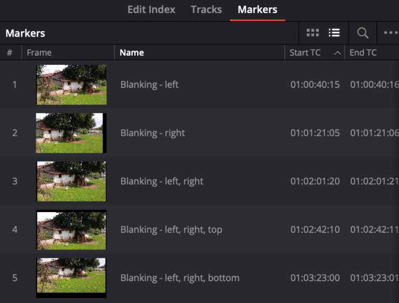This screenshot has width=399, height=303.
Task: Select marker row number 5
Action: 15,278
